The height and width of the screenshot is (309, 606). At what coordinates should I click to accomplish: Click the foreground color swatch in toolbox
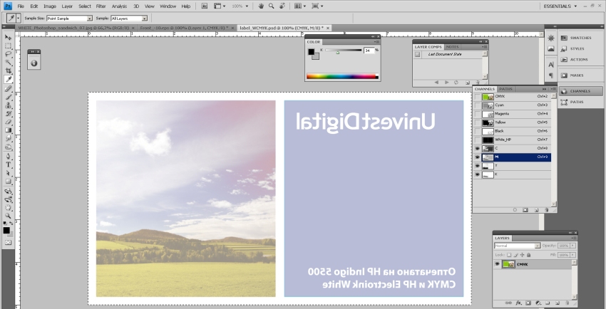point(6,230)
